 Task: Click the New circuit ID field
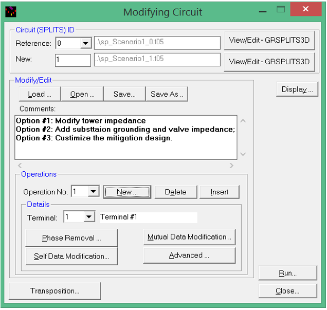72,60
